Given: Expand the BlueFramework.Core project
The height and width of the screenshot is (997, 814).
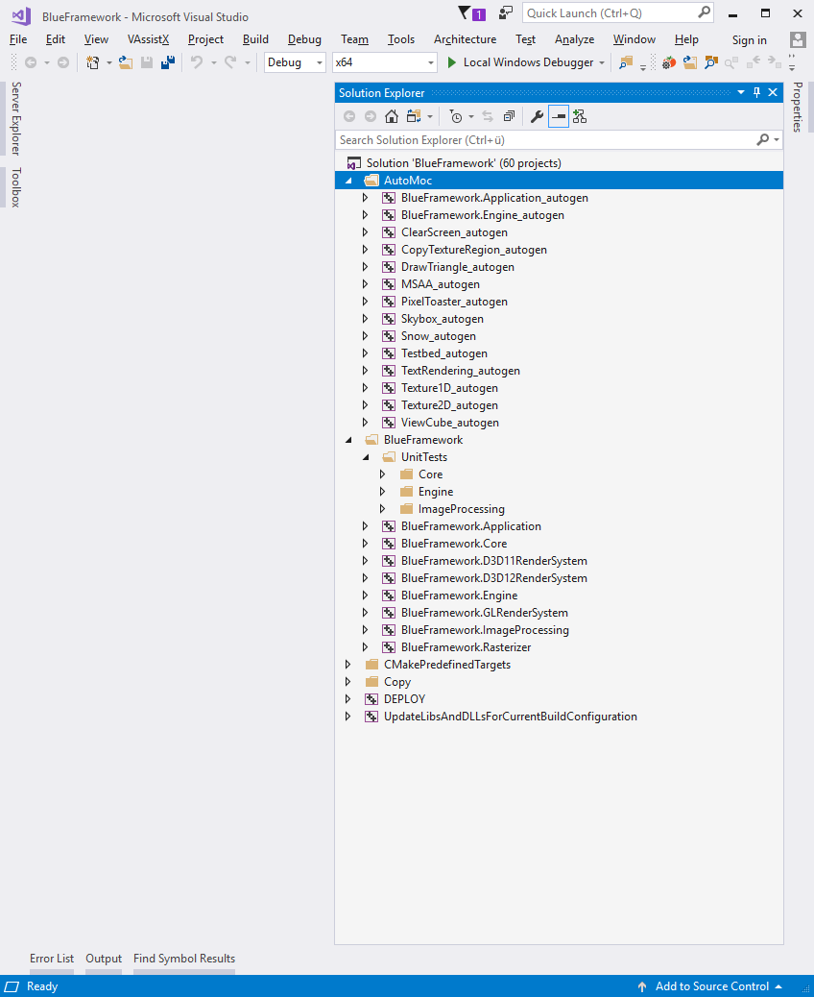Looking at the screenshot, I should click(366, 544).
